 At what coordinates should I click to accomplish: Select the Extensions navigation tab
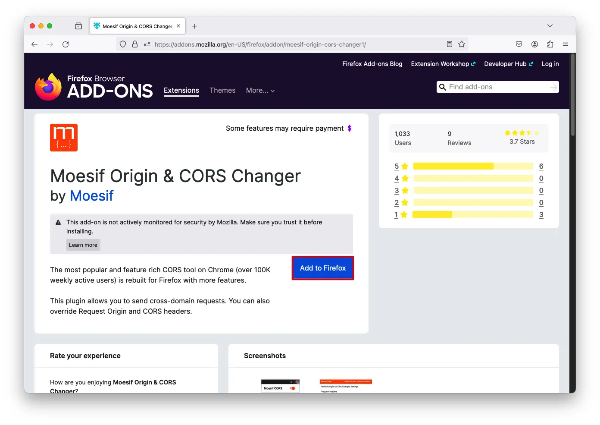point(181,91)
